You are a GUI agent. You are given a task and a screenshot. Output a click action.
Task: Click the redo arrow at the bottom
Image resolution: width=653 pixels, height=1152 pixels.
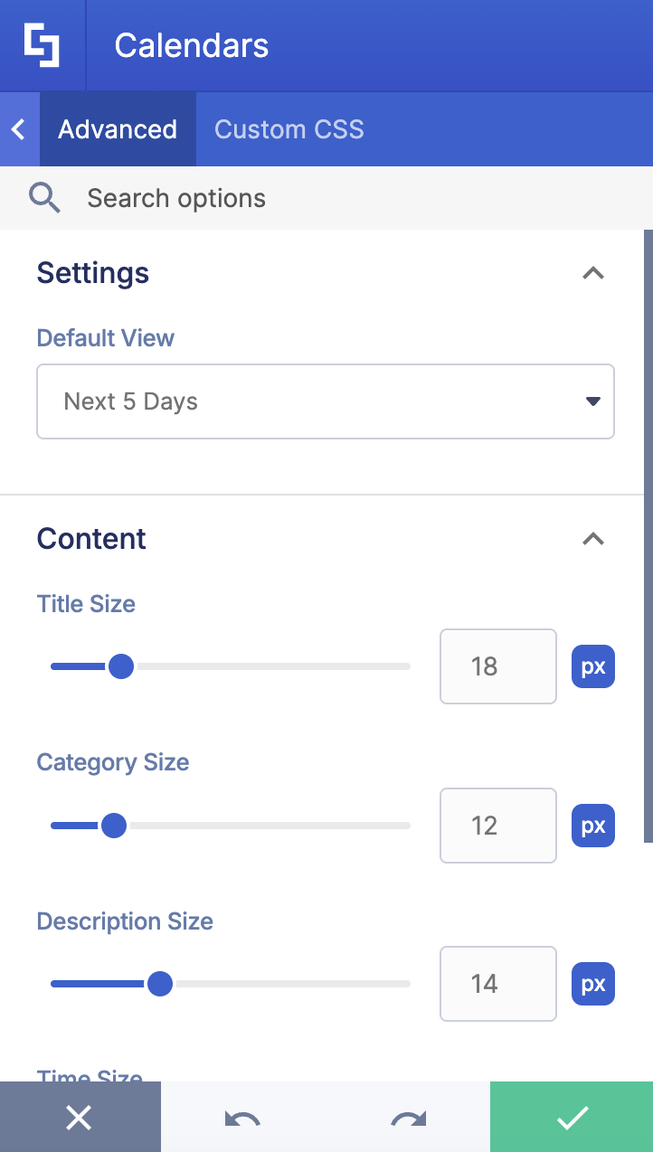[x=407, y=1117]
